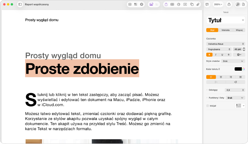
Task: Click the photo at the page bottom
Action: coord(102,141)
